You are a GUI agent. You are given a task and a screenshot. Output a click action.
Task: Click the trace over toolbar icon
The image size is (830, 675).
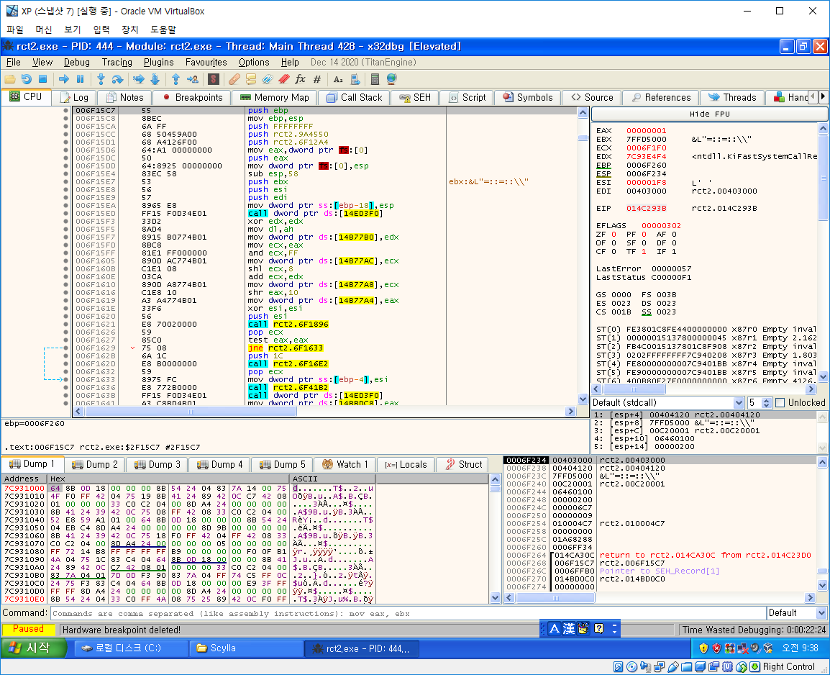pos(155,79)
